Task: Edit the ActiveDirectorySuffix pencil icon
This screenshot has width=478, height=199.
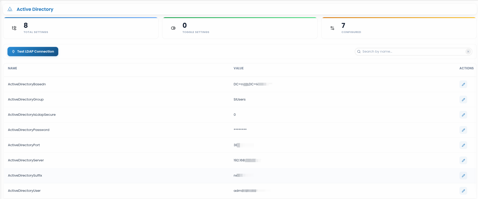Action: point(463,176)
